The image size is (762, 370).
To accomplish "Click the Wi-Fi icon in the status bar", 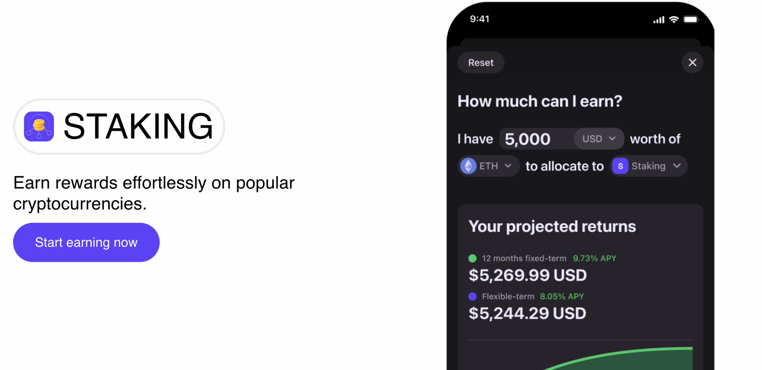I will point(673,19).
